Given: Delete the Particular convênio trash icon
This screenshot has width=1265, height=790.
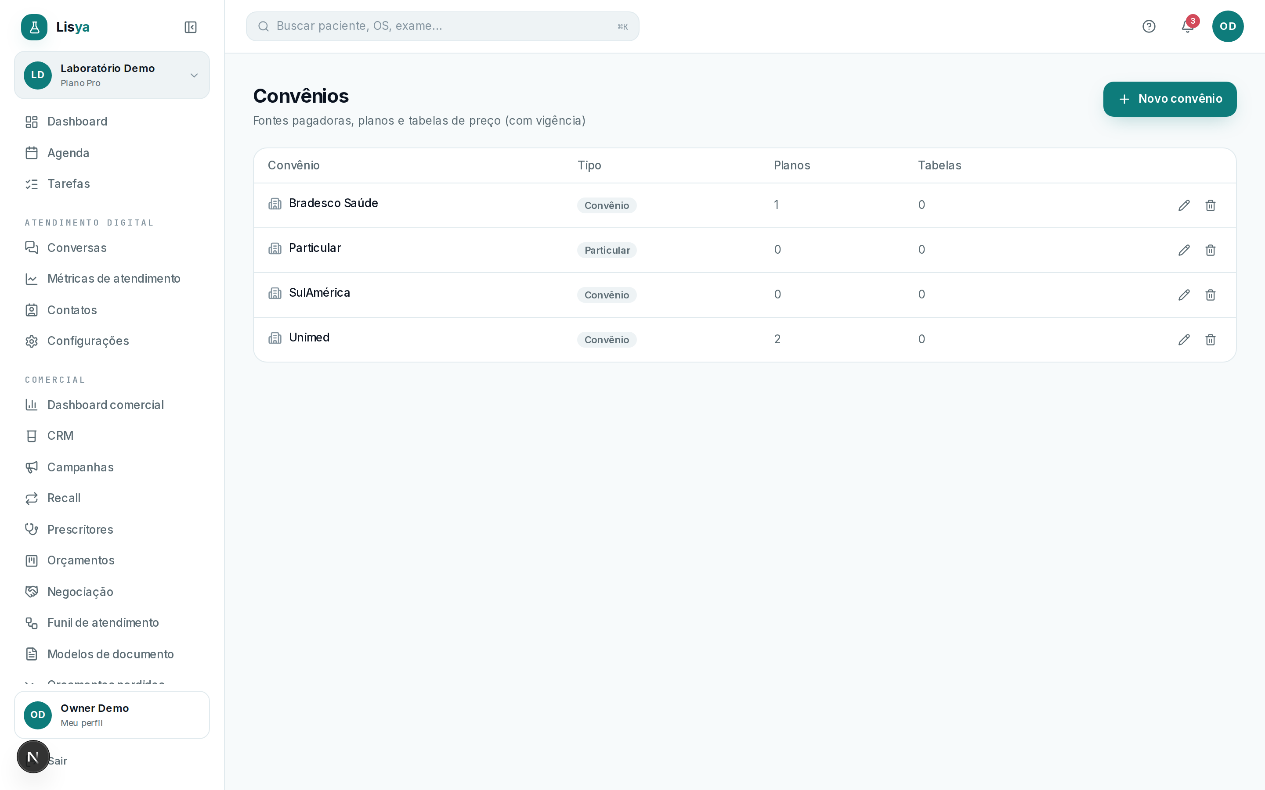Looking at the screenshot, I should [x=1210, y=250].
